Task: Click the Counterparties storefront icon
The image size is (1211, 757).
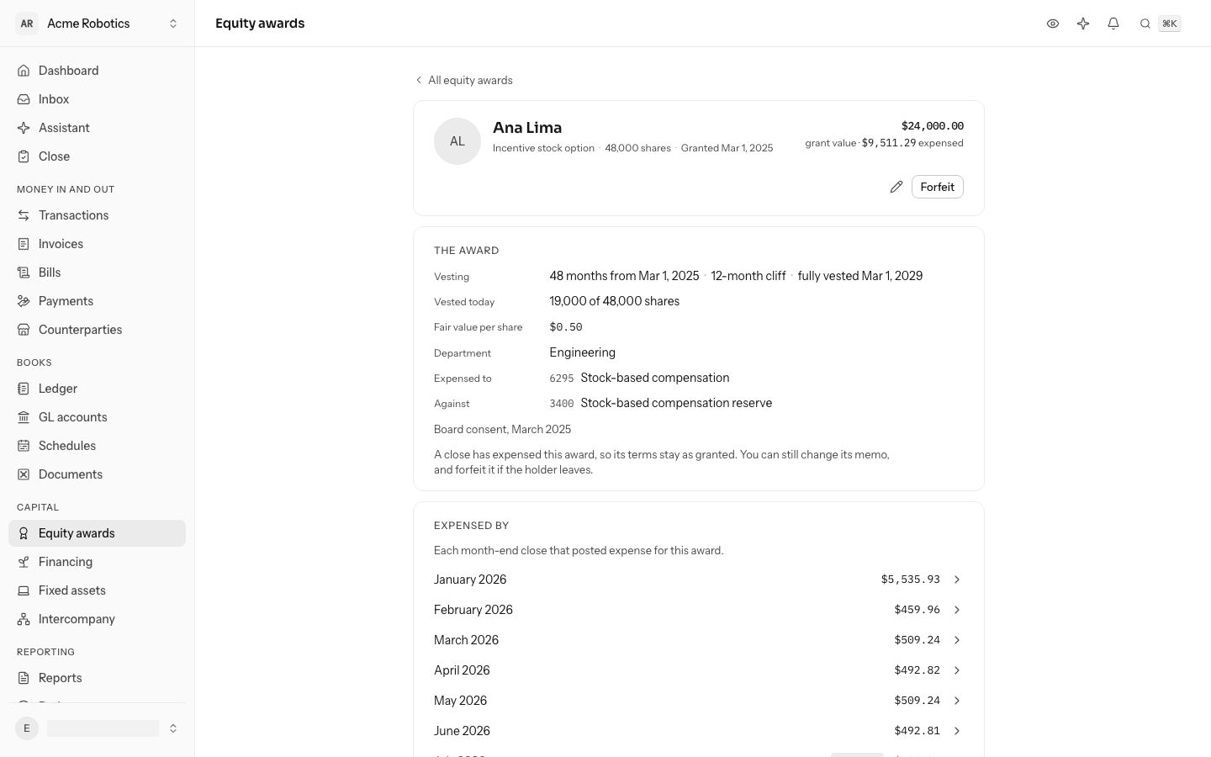Action: pos(24,330)
